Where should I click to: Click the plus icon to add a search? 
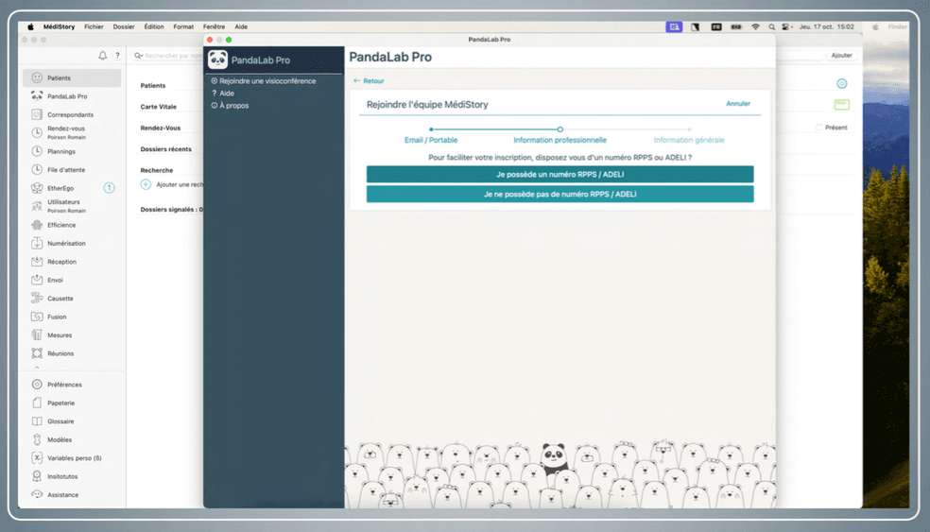[146, 184]
